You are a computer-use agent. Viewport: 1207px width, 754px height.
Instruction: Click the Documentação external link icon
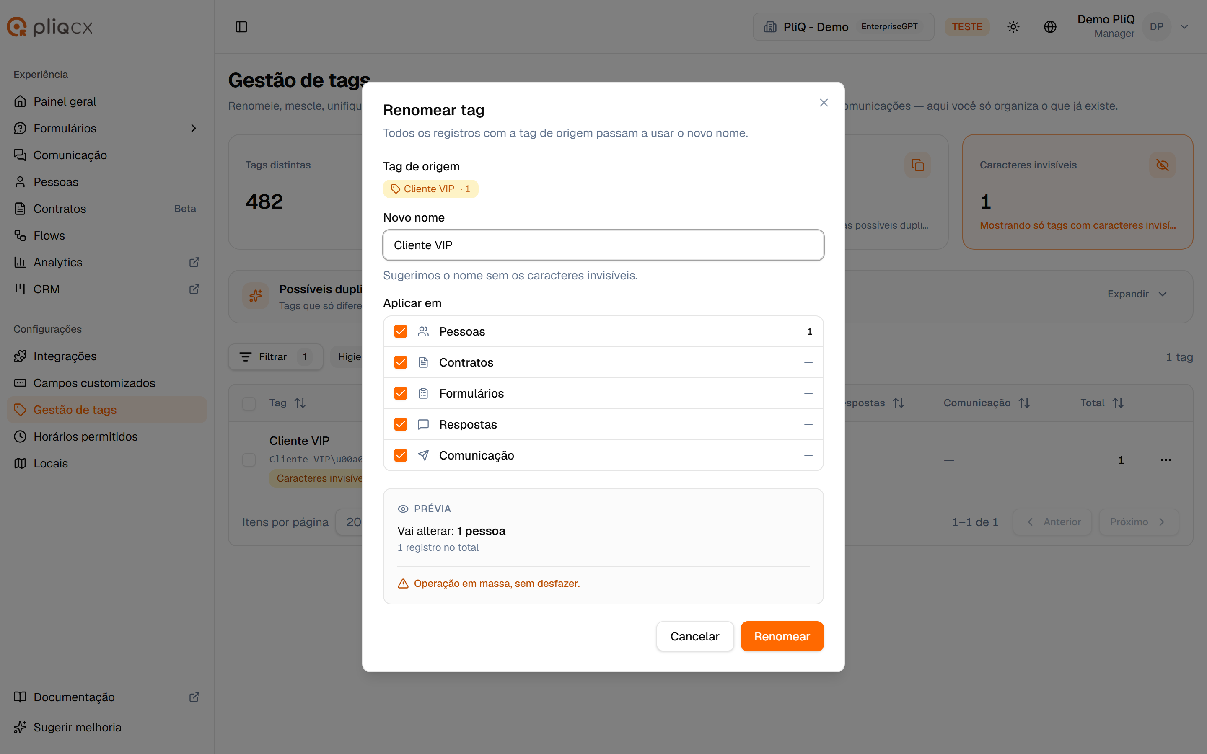coord(194,697)
